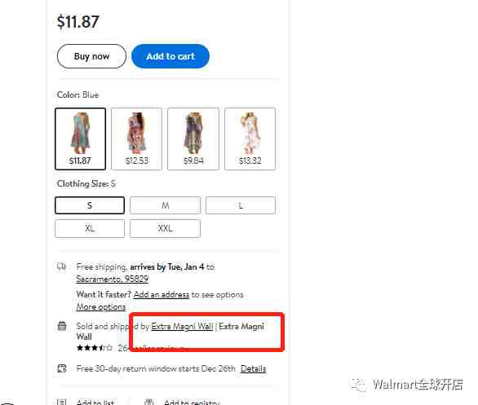Select clothing size S
The image size is (478, 405).
[x=90, y=205]
